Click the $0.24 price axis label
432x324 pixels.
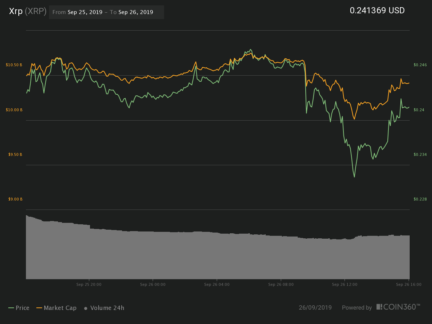(x=419, y=110)
